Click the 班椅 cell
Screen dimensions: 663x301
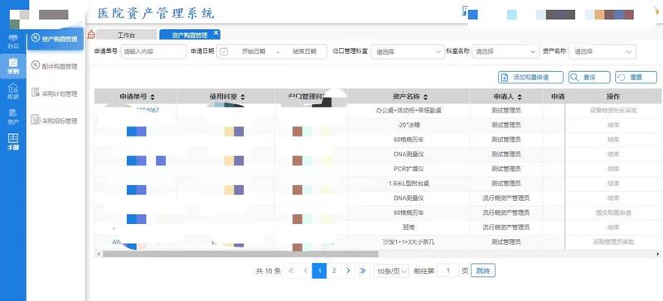(409, 227)
